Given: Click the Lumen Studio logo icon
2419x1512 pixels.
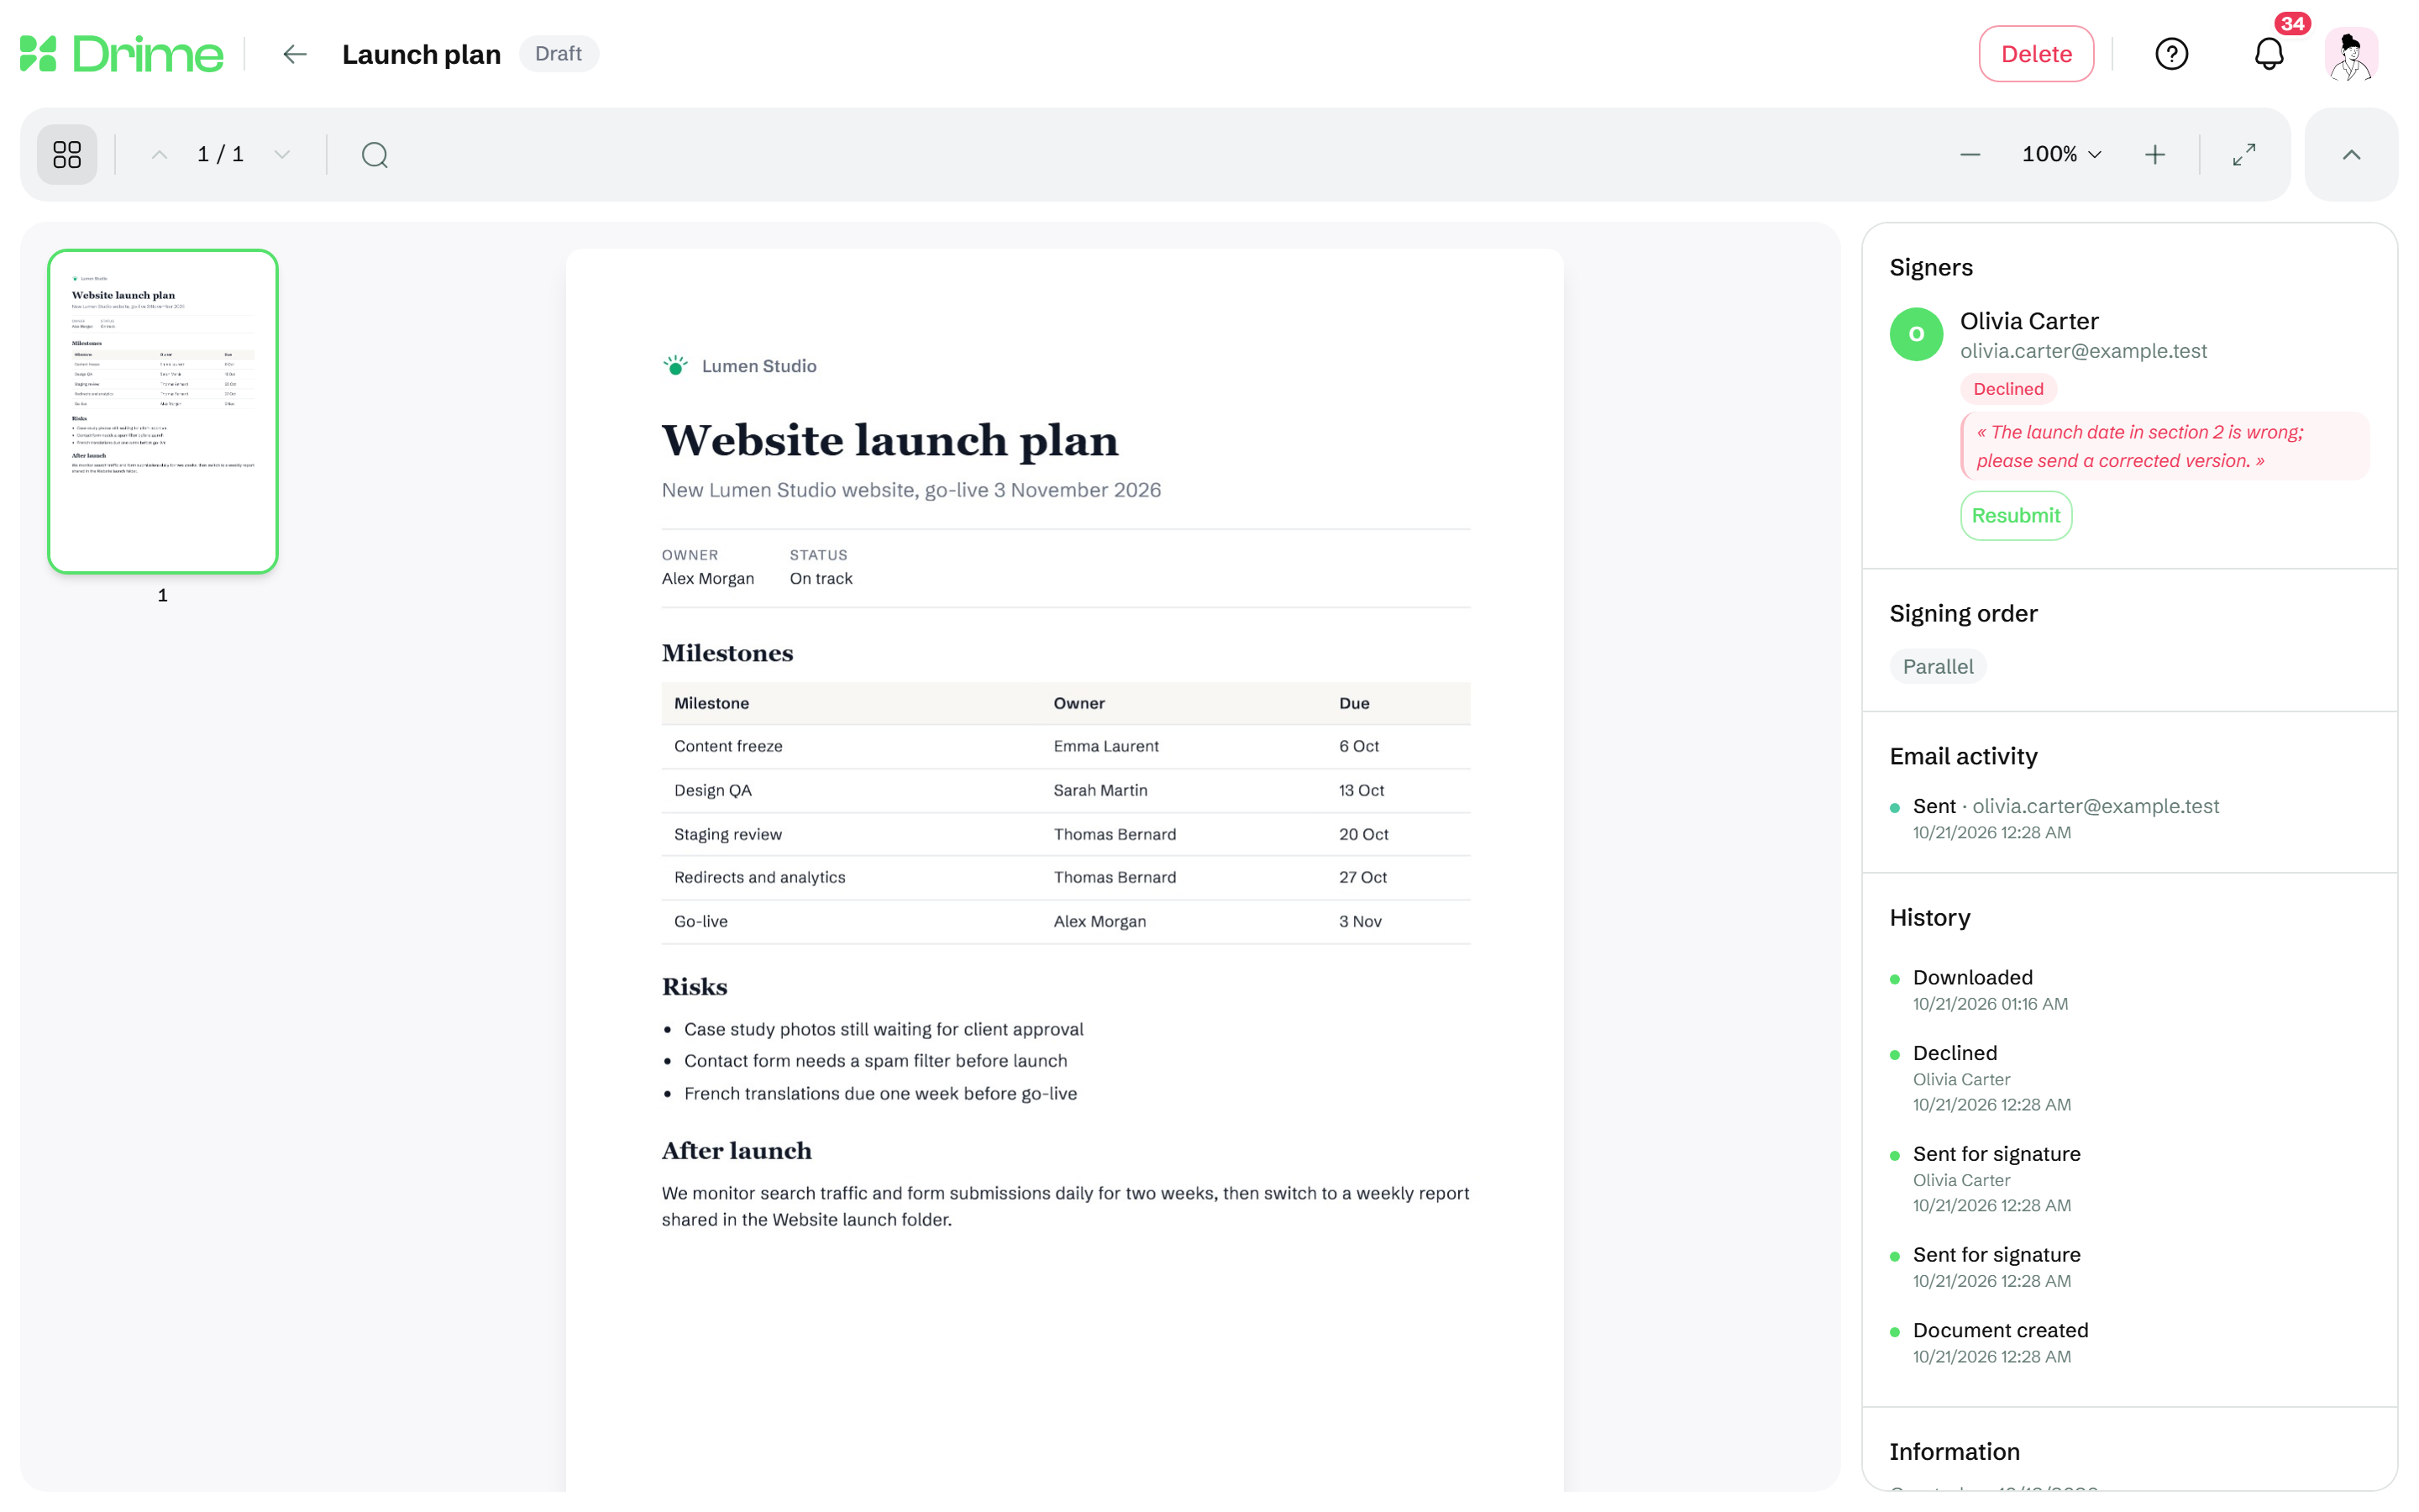Looking at the screenshot, I should pyautogui.click(x=675, y=365).
